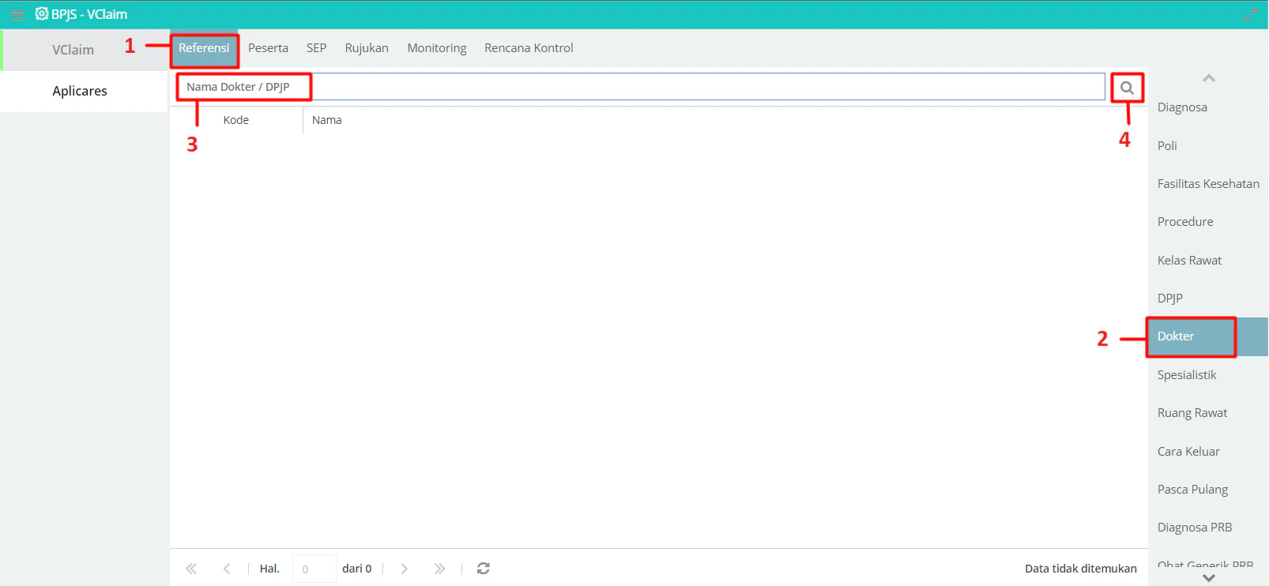1269x586 pixels.
Task: Refresh the doctor list
Action: click(x=484, y=569)
